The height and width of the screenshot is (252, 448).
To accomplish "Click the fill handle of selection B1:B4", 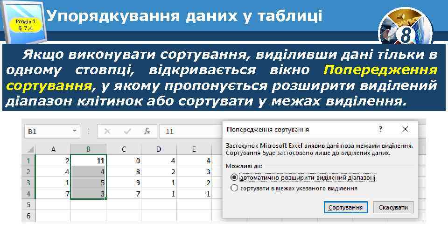I will (x=106, y=199).
